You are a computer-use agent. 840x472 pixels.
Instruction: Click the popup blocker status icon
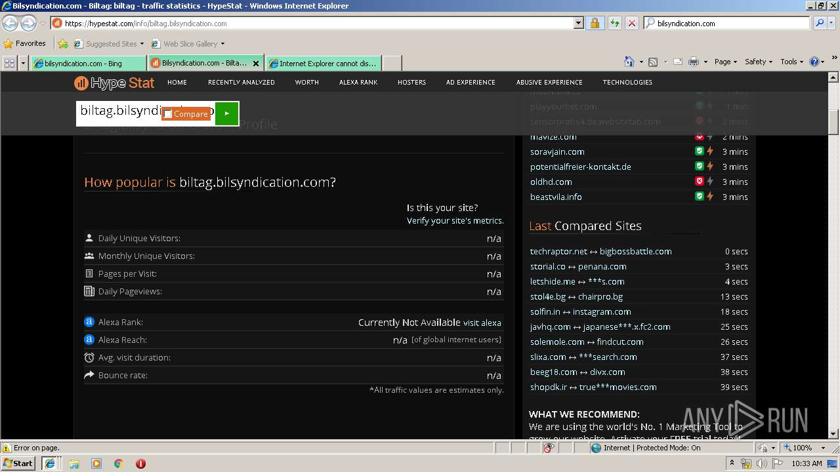point(549,448)
